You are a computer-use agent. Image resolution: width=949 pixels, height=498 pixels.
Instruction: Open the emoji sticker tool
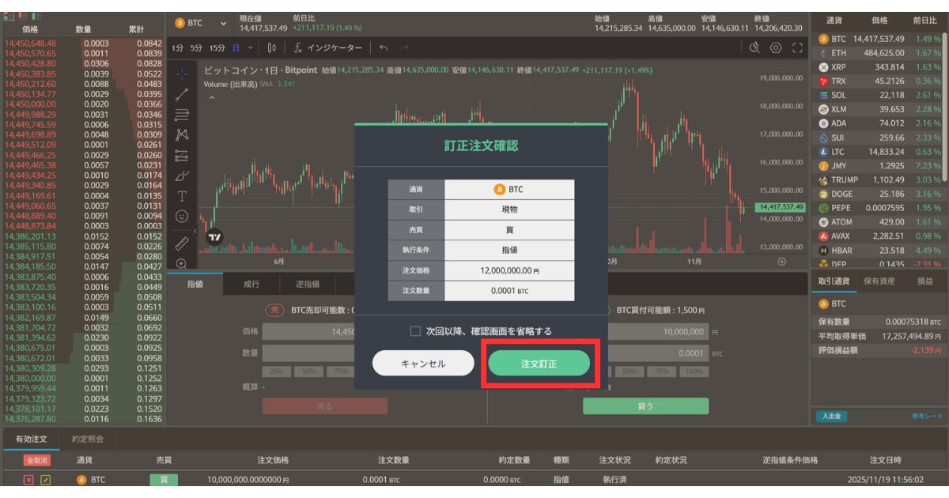coord(182,216)
